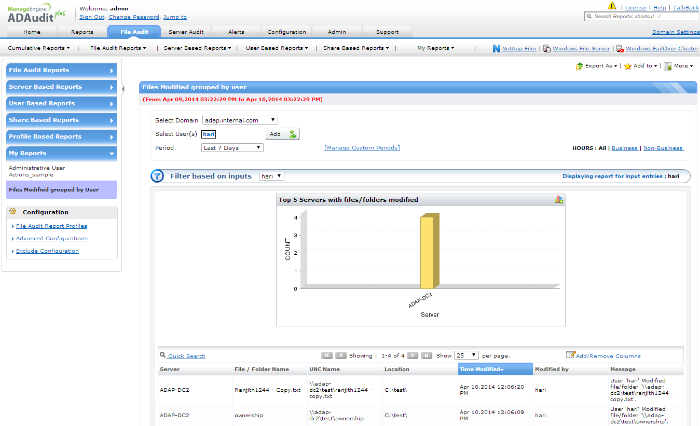700x426 pixels.
Task: Go to last page of results
Action: click(x=427, y=355)
